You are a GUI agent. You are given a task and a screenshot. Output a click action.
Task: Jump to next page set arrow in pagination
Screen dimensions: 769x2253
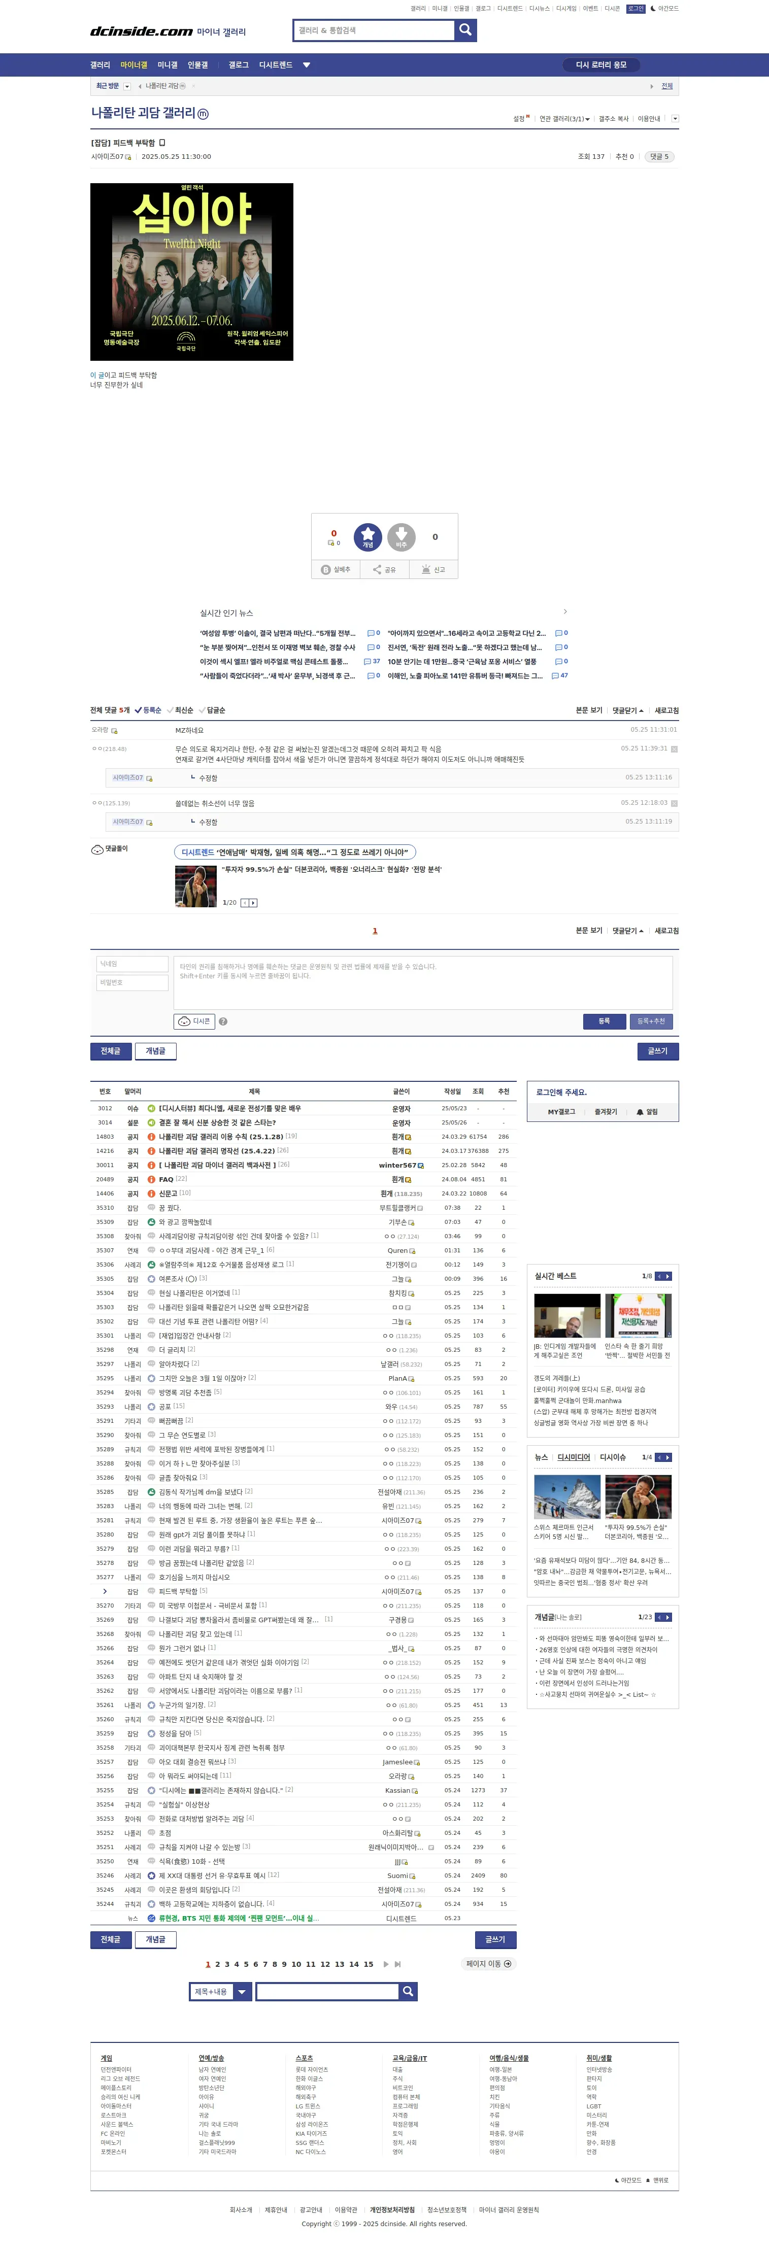[386, 1964]
